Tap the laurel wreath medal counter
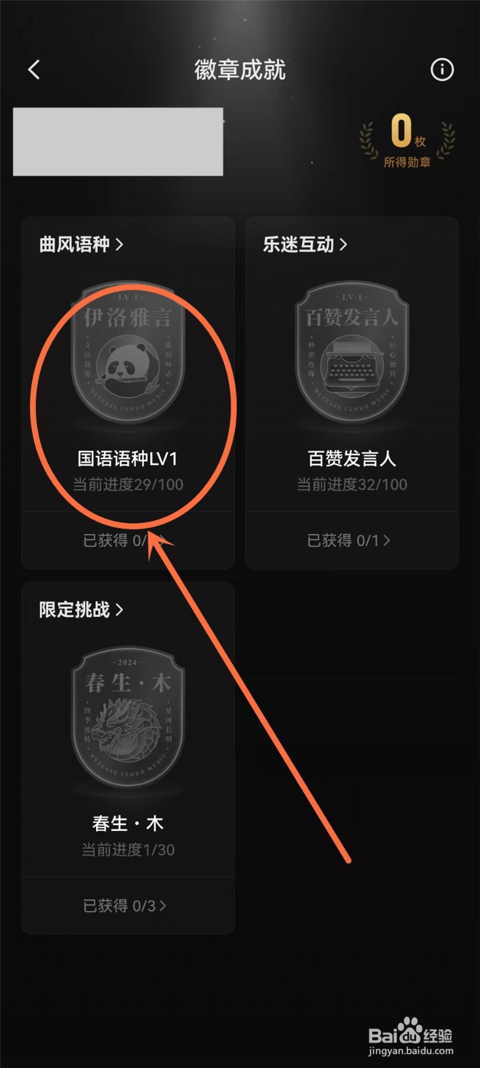480x1068 pixels. coord(407,141)
